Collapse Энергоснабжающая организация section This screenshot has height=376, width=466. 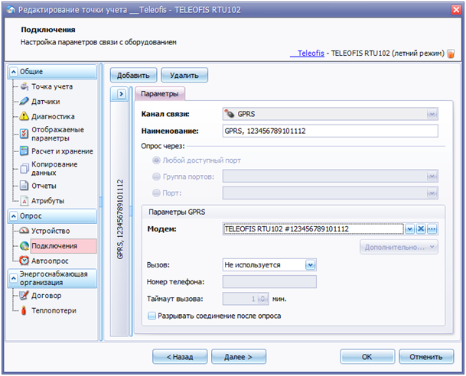(14, 278)
